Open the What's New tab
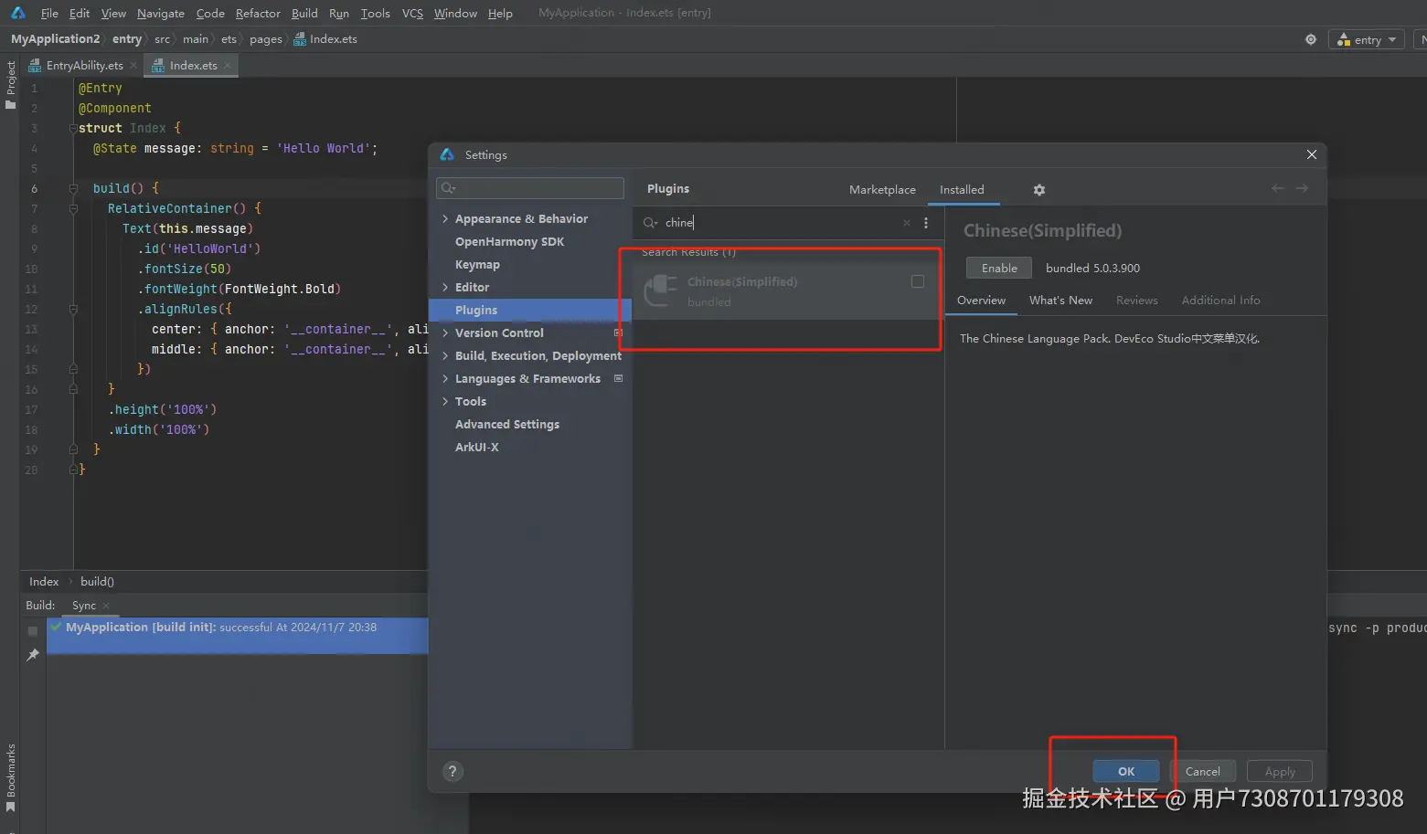The image size is (1427, 834). [x=1060, y=301]
